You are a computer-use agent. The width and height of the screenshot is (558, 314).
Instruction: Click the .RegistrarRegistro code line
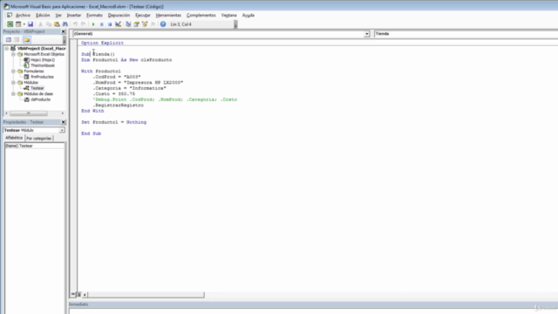point(119,106)
